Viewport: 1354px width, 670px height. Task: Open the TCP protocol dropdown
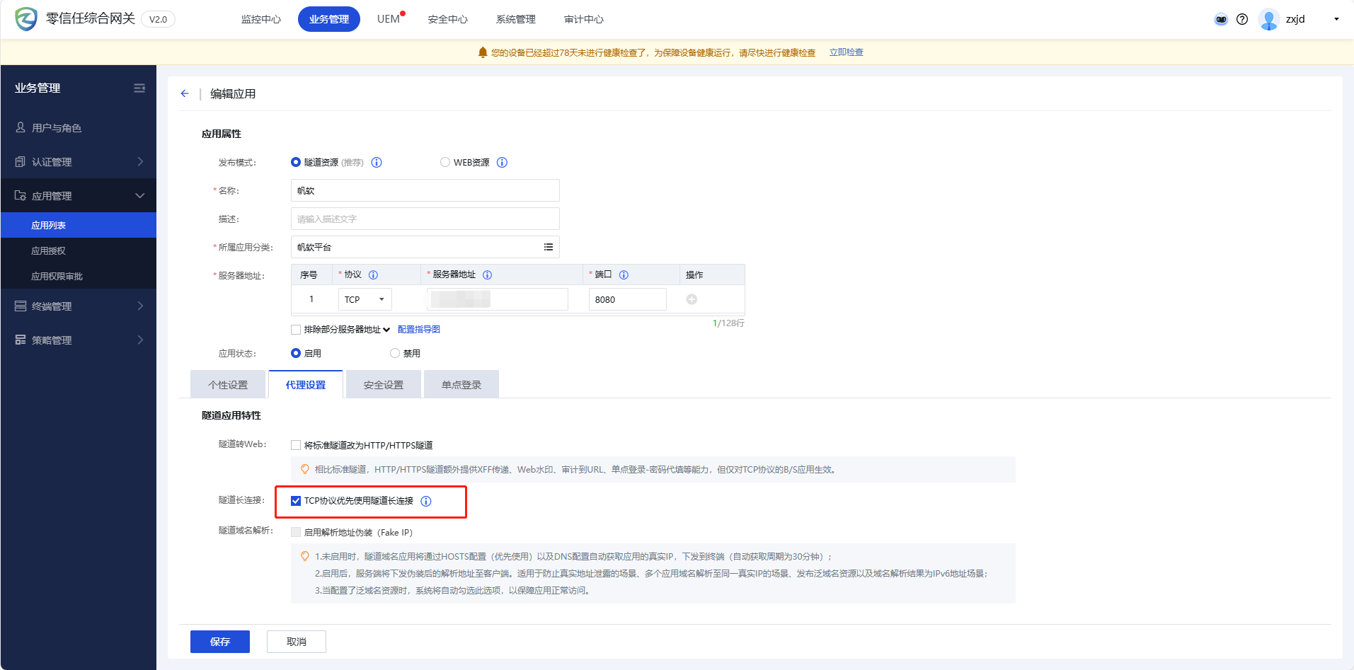pyautogui.click(x=365, y=299)
